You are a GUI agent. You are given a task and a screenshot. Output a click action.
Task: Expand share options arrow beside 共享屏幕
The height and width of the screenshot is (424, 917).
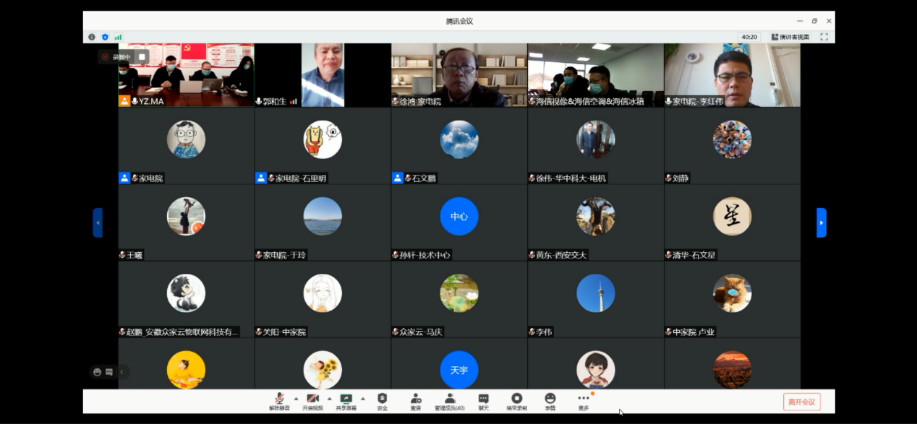click(363, 398)
